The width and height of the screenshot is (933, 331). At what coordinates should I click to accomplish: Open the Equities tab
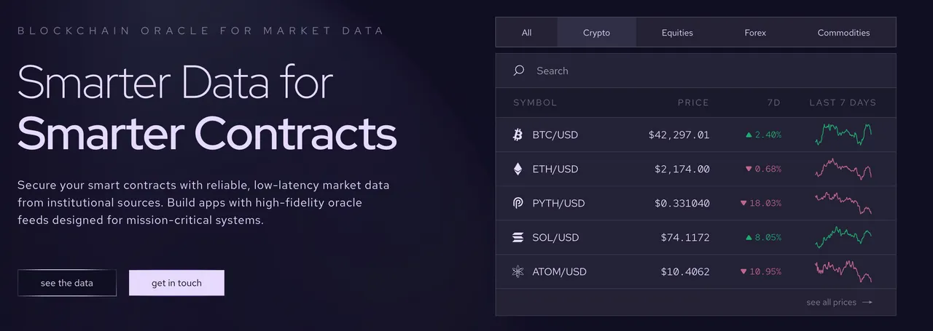pyautogui.click(x=677, y=33)
